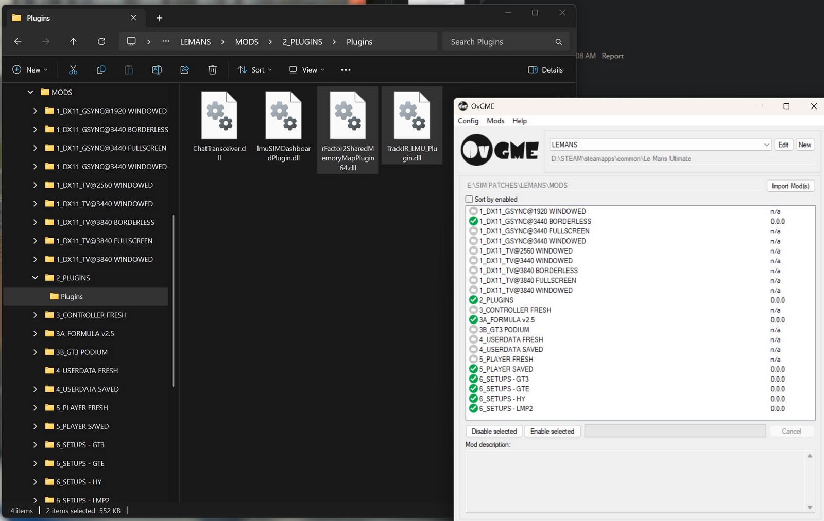This screenshot has width=824, height=521.
Task: Select lmuSIMDashboardPlugin.dll file
Action: [x=284, y=127]
